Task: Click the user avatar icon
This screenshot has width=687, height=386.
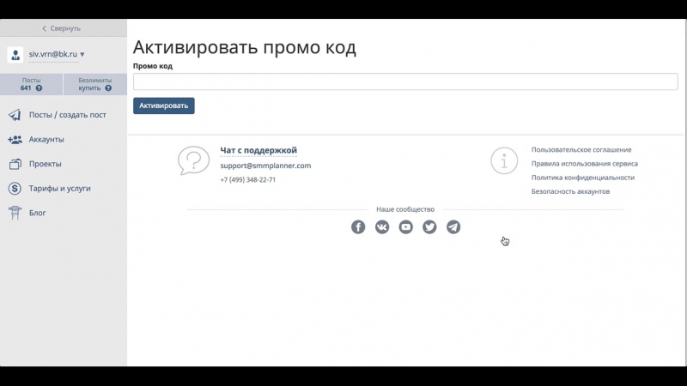Action: point(15,55)
